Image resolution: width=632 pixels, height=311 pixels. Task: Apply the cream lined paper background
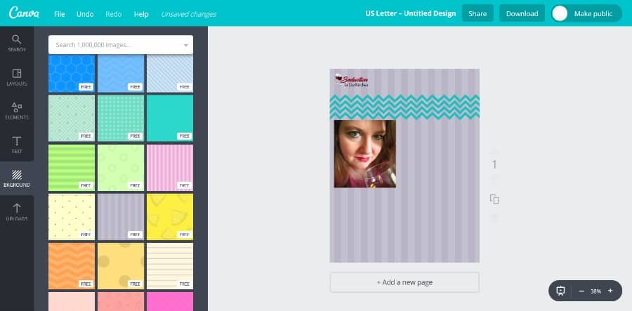[x=170, y=266]
